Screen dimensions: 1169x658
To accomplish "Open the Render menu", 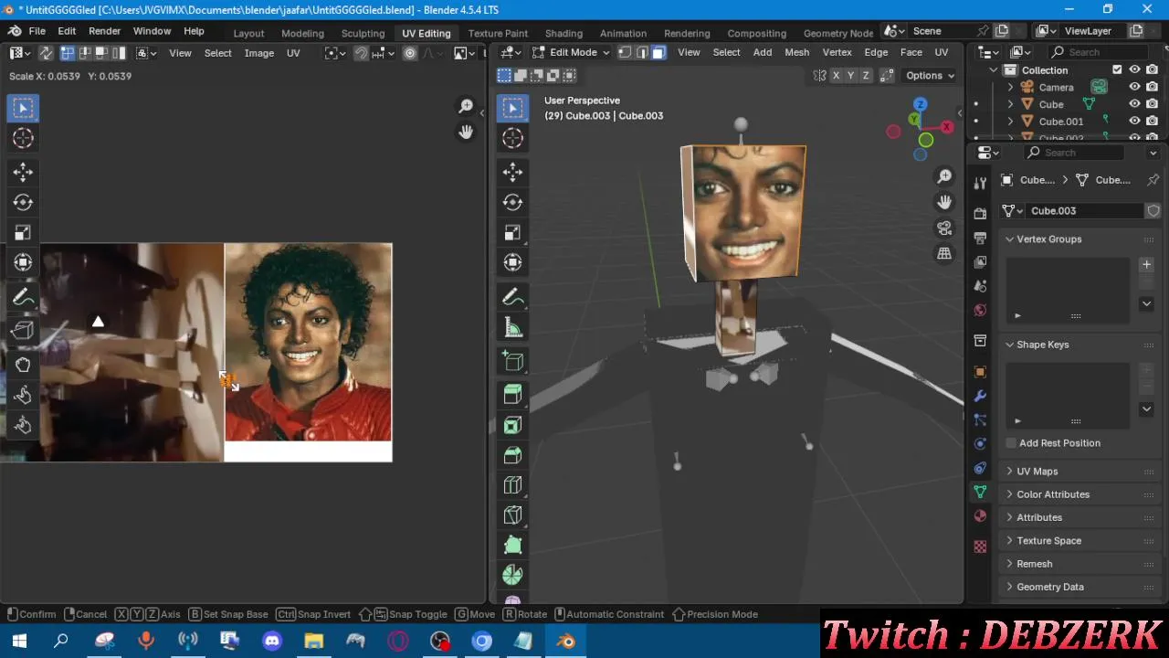I will coord(104,31).
